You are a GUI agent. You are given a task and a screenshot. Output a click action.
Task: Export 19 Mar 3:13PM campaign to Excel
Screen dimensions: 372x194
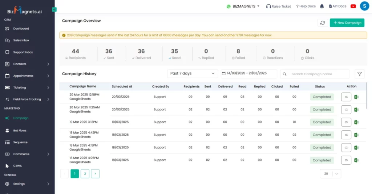coord(356,122)
